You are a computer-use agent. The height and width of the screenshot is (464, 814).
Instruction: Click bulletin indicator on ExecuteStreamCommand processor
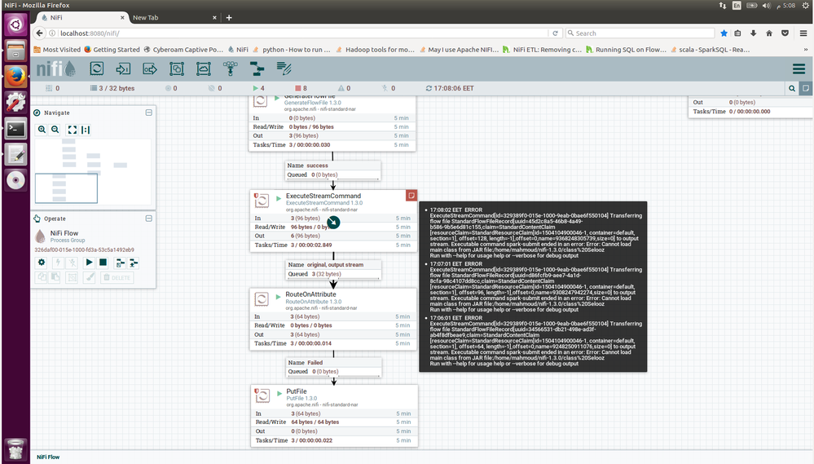[x=411, y=195]
